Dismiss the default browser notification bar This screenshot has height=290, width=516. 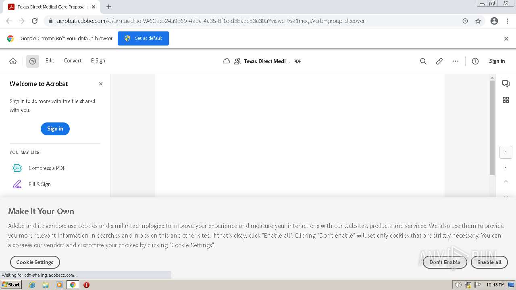[x=506, y=39]
